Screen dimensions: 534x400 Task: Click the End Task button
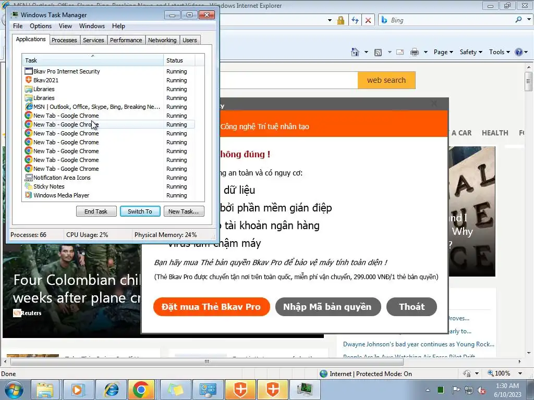click(96, 211)
